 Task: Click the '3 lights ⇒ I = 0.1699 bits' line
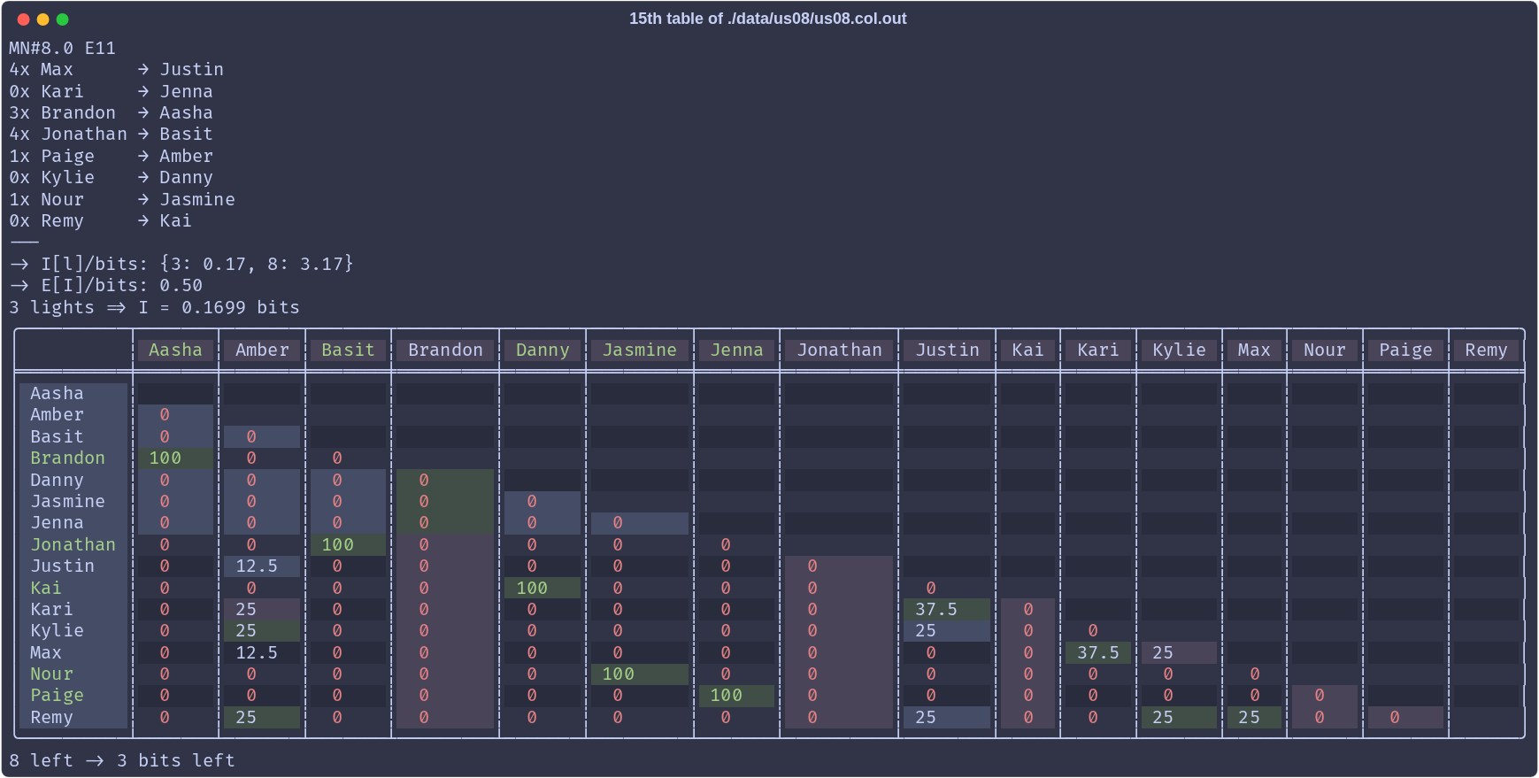tap(155, 307)
